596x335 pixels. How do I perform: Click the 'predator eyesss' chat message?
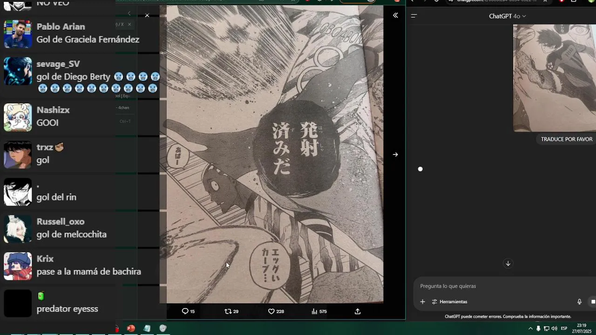tap(68, 308)
